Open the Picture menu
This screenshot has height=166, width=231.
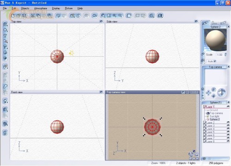pyautogui.click(x=69, y=8)
